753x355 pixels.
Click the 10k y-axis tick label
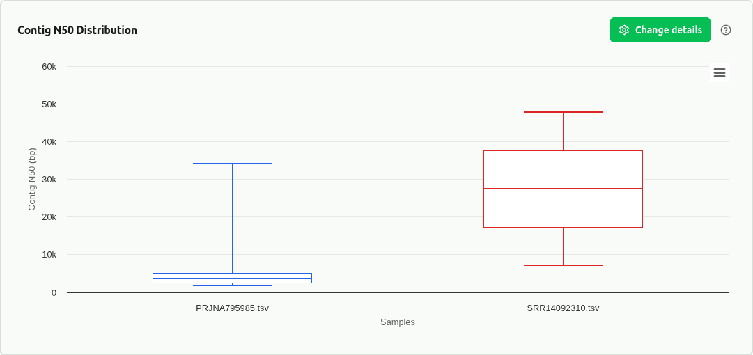49,255
